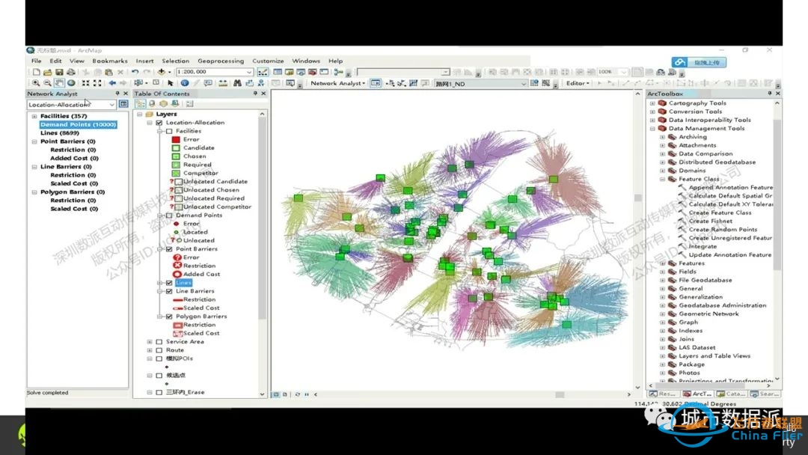Viewport: 808px width, 455px height.
Task: Click the Add Data button
Action: pos(161,72)
